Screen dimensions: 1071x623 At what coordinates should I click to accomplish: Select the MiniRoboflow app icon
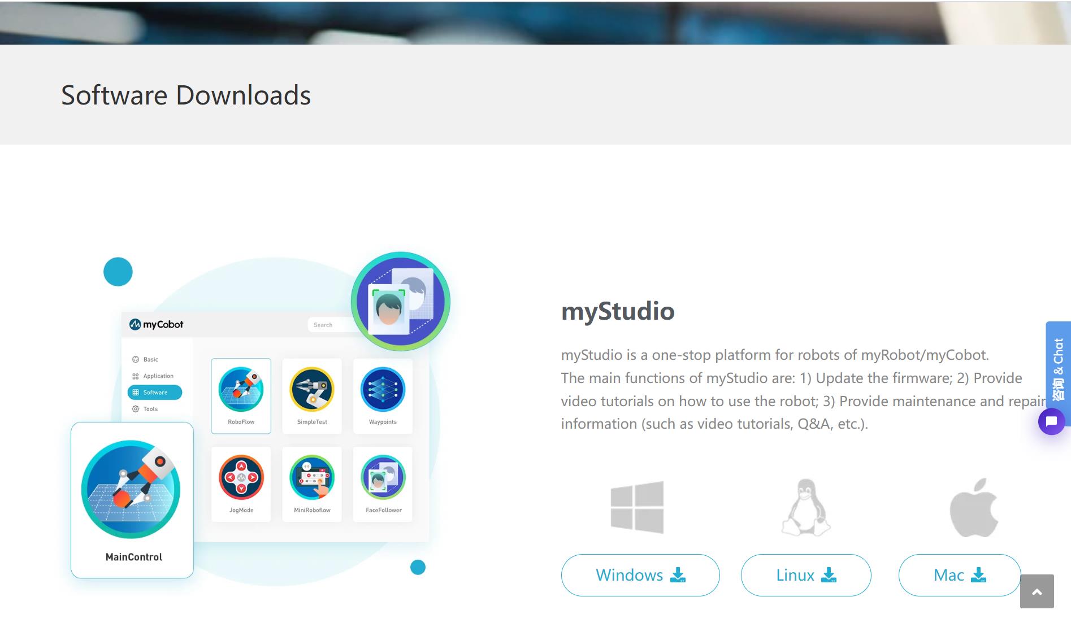pos(312,478)
